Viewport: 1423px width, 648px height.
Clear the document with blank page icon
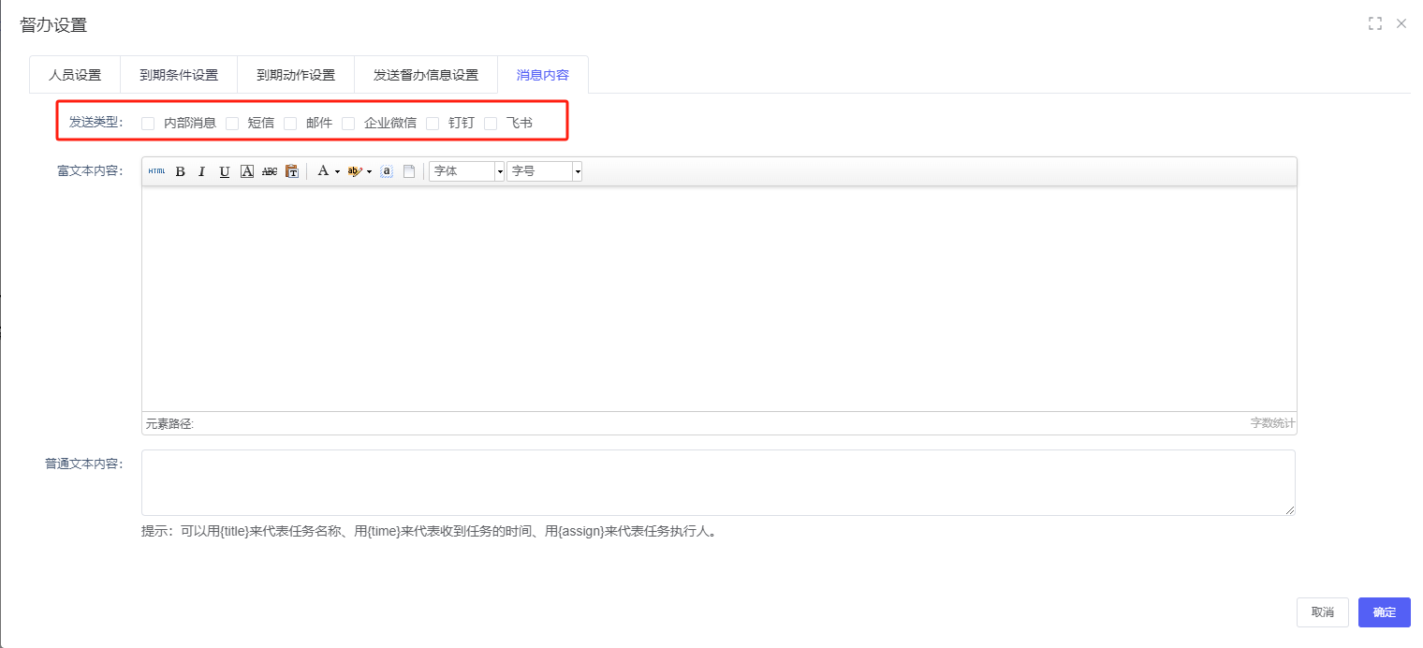409,171
